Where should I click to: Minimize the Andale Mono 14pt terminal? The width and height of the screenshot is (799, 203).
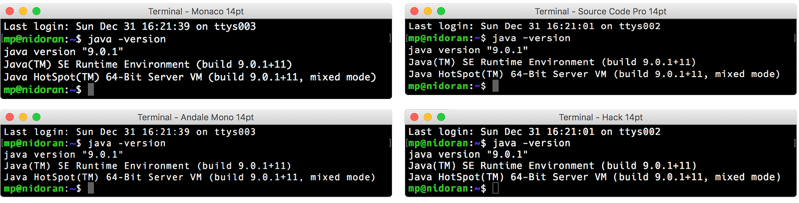(x=23, y=117)
